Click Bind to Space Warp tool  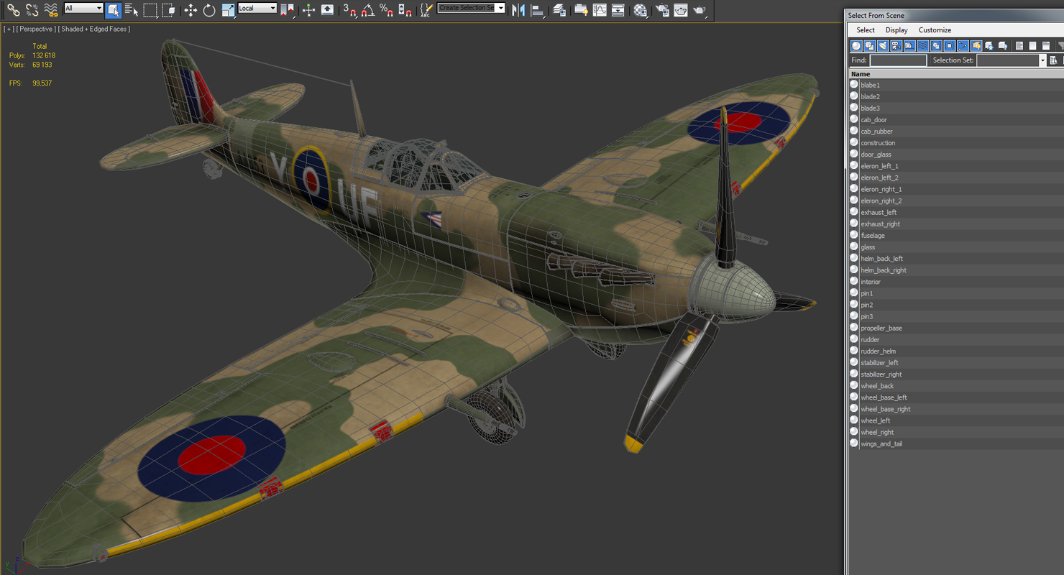(51, 10)
